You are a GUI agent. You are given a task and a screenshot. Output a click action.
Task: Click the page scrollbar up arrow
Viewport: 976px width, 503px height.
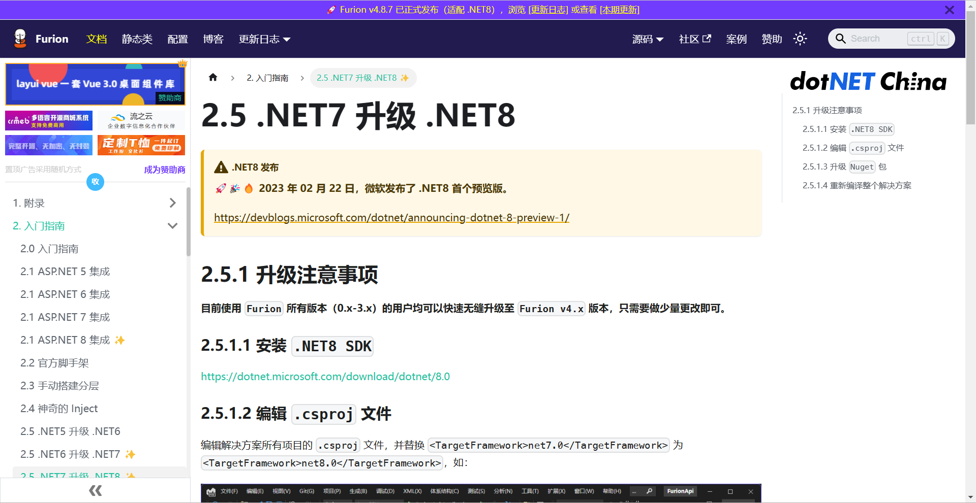(x=970, y=5)
